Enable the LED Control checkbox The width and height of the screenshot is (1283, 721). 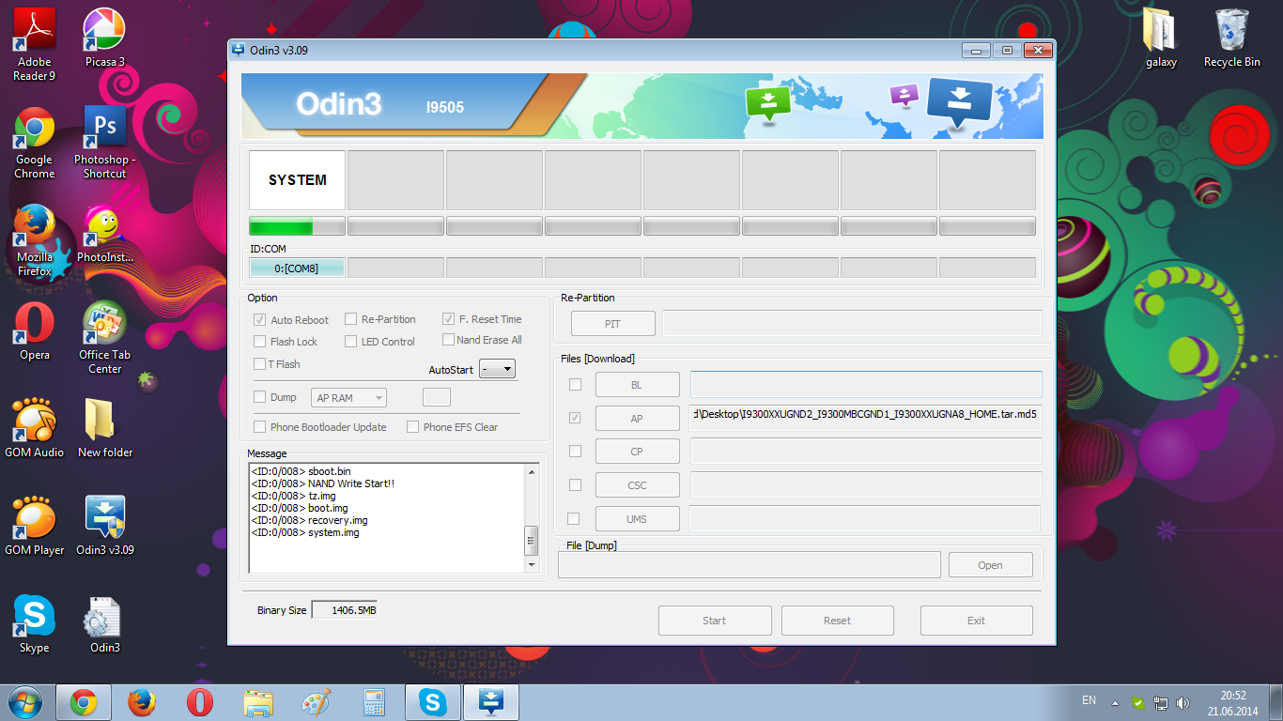click(350, 342)
